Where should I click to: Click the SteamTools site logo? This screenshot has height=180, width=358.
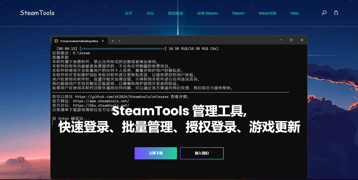(37, 13)
